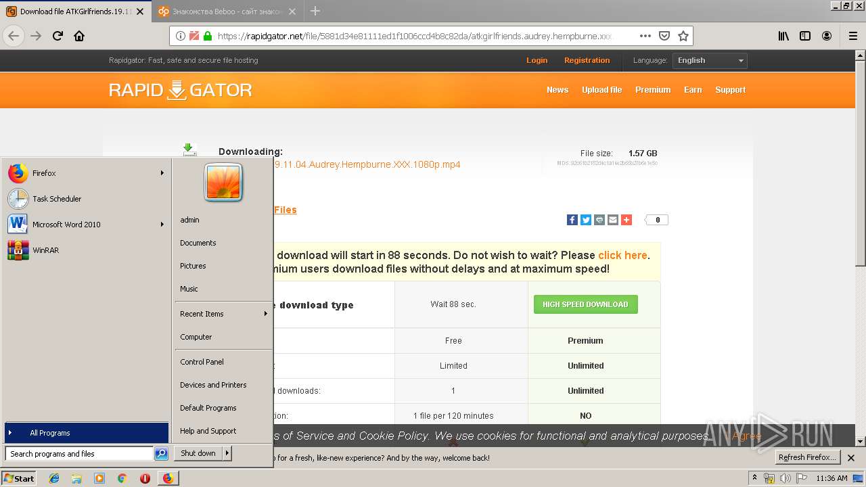Image resolution: width=866 pixels, height=487 pixels.
Task: Open media player taskbar icon
Action: pyautogui.click(x=99, y=478)
